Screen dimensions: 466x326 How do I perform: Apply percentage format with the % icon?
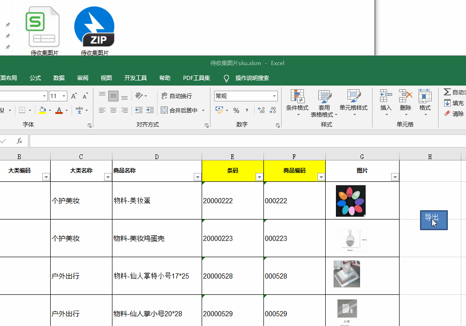tap(236, 111)
